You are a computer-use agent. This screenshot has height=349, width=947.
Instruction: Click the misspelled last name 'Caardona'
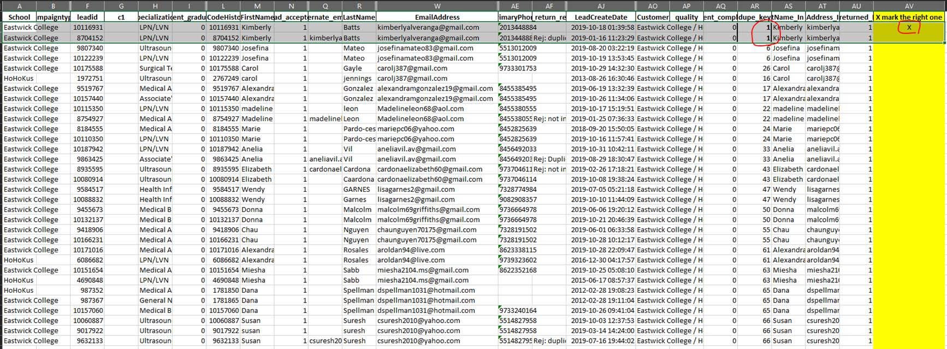358,179
